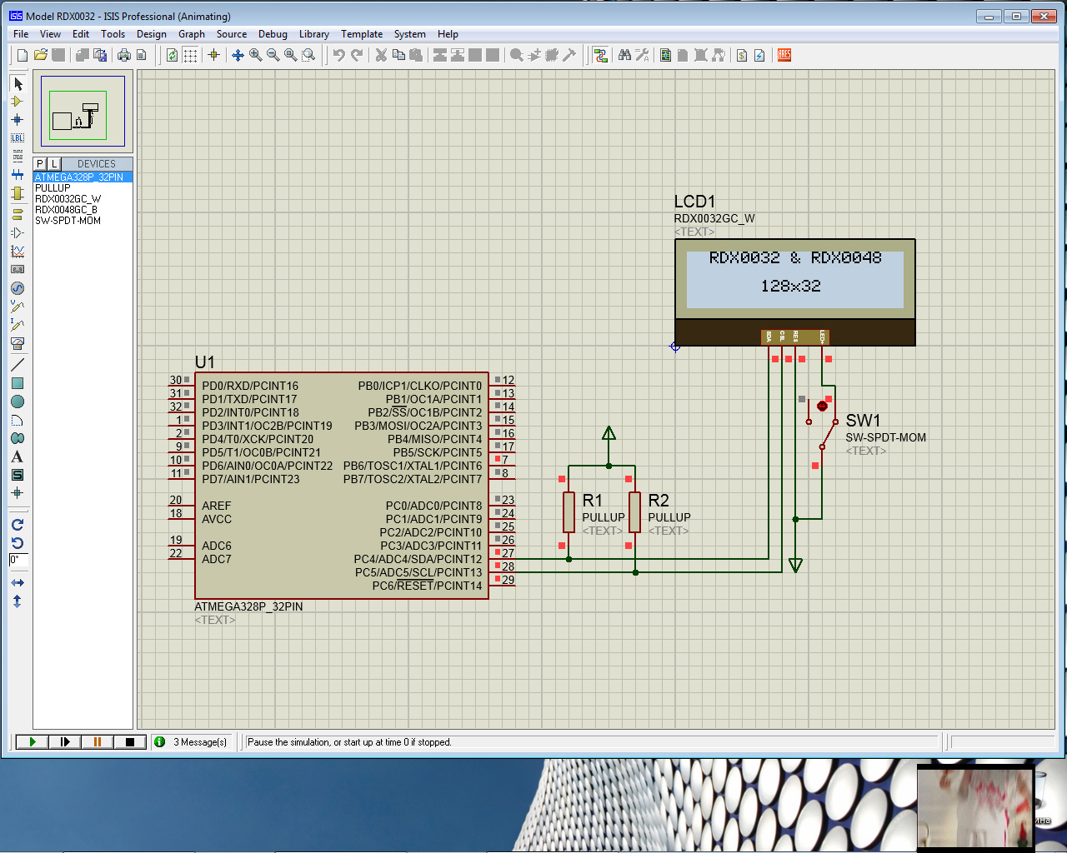Select the Component Mode tool

(18, 102)
